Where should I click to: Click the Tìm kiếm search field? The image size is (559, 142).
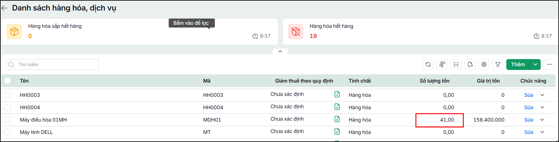tap(52, 64)
